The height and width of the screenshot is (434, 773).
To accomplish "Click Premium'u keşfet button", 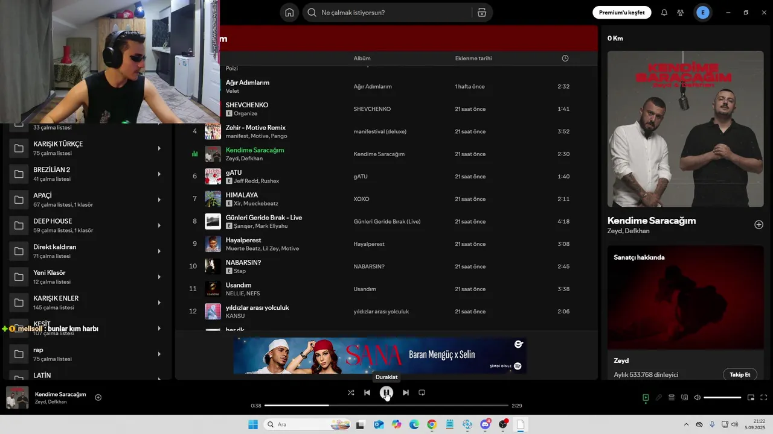I will tap(621, 13).
